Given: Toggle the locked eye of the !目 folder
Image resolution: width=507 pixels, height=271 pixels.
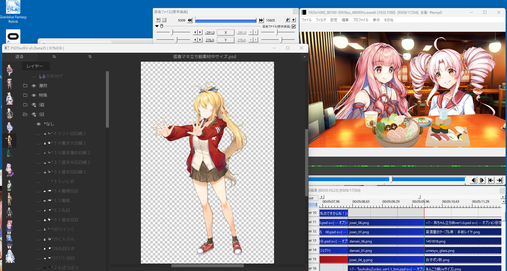Looking at the screenshot, I should pyautogui.click(x=34, y=114).
